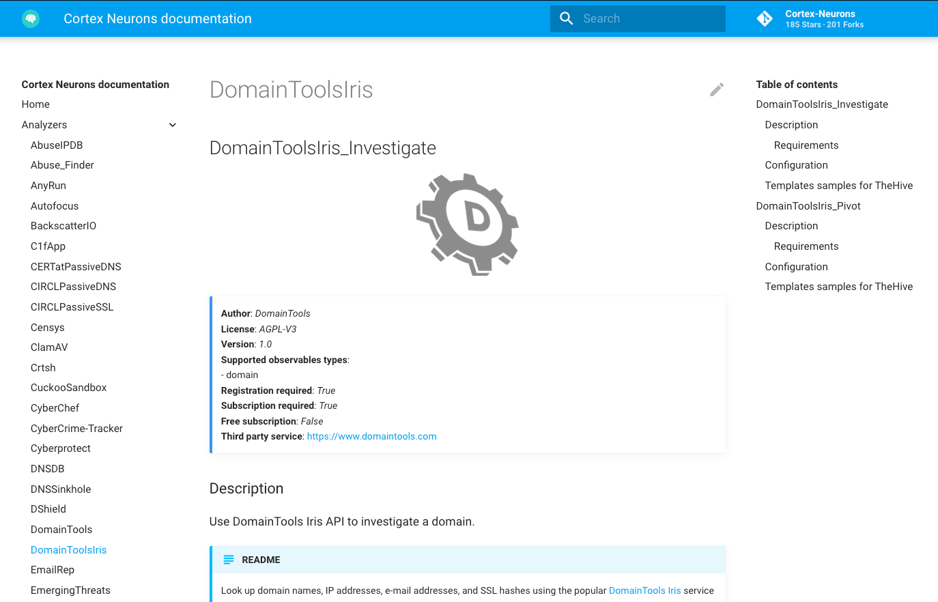Type in the Search field

pos(649,18)
